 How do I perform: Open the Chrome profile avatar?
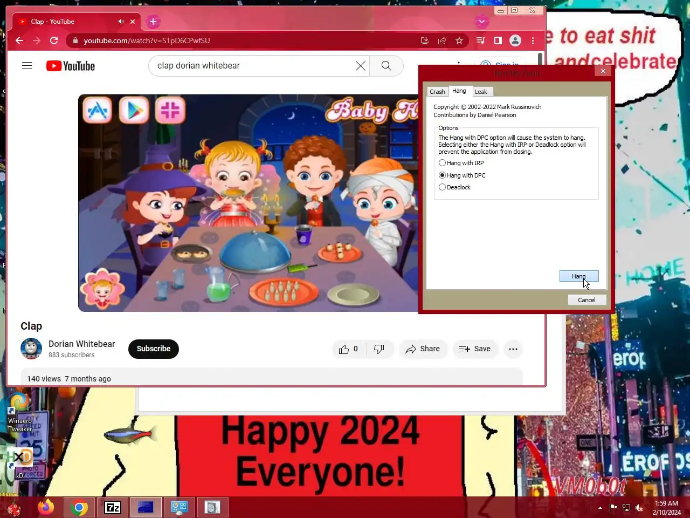point(515,40)
